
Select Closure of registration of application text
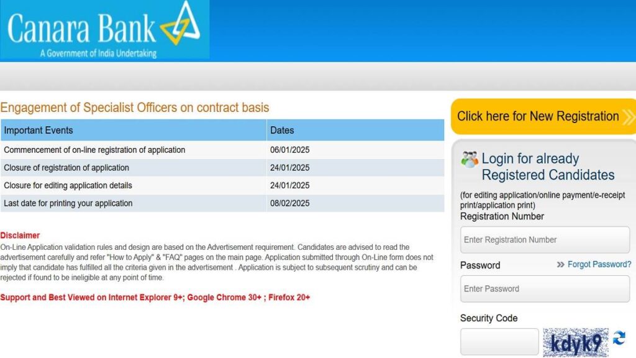[66, 168]
